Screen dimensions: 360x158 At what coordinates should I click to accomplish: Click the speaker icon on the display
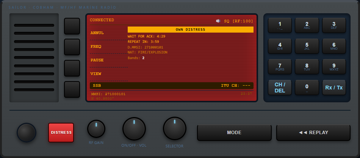click(x=218, y=21)
